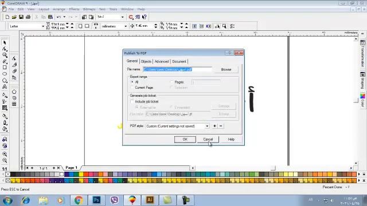Select the Zoom tool in toolbox
Image resolution: width=367 pixels, height=206 pixels.
click(x=5, y=55)
